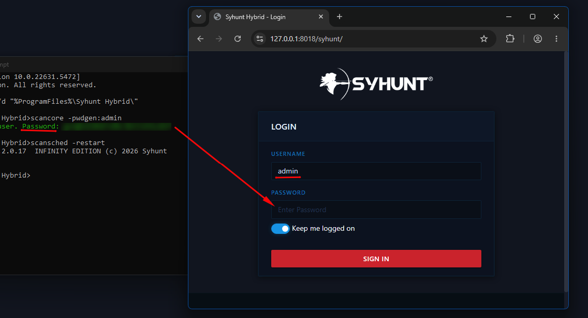
Task: Focus the Username field containing admin
Action: click(376, 171)
